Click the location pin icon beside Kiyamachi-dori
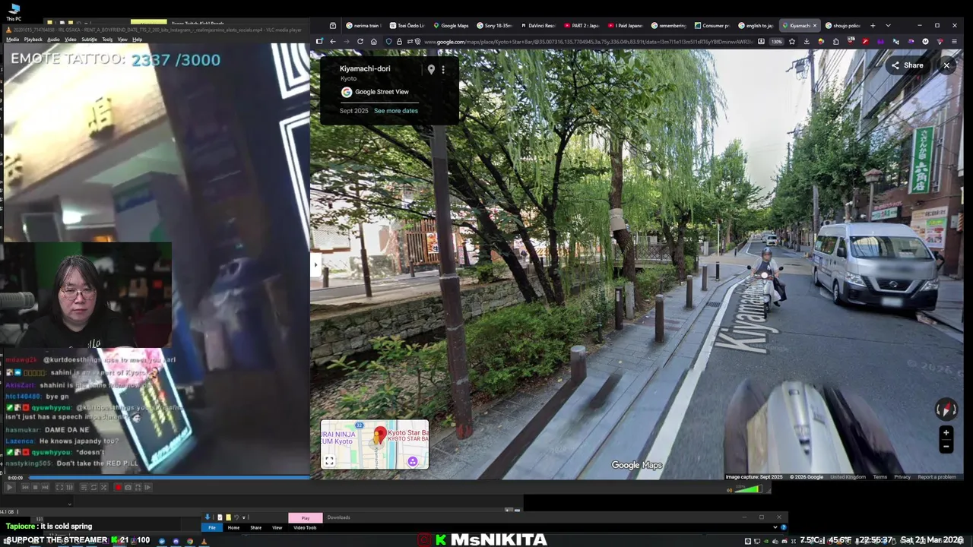Image resolution: width=973 pixels, height=547 pixels. click(431, 69)
